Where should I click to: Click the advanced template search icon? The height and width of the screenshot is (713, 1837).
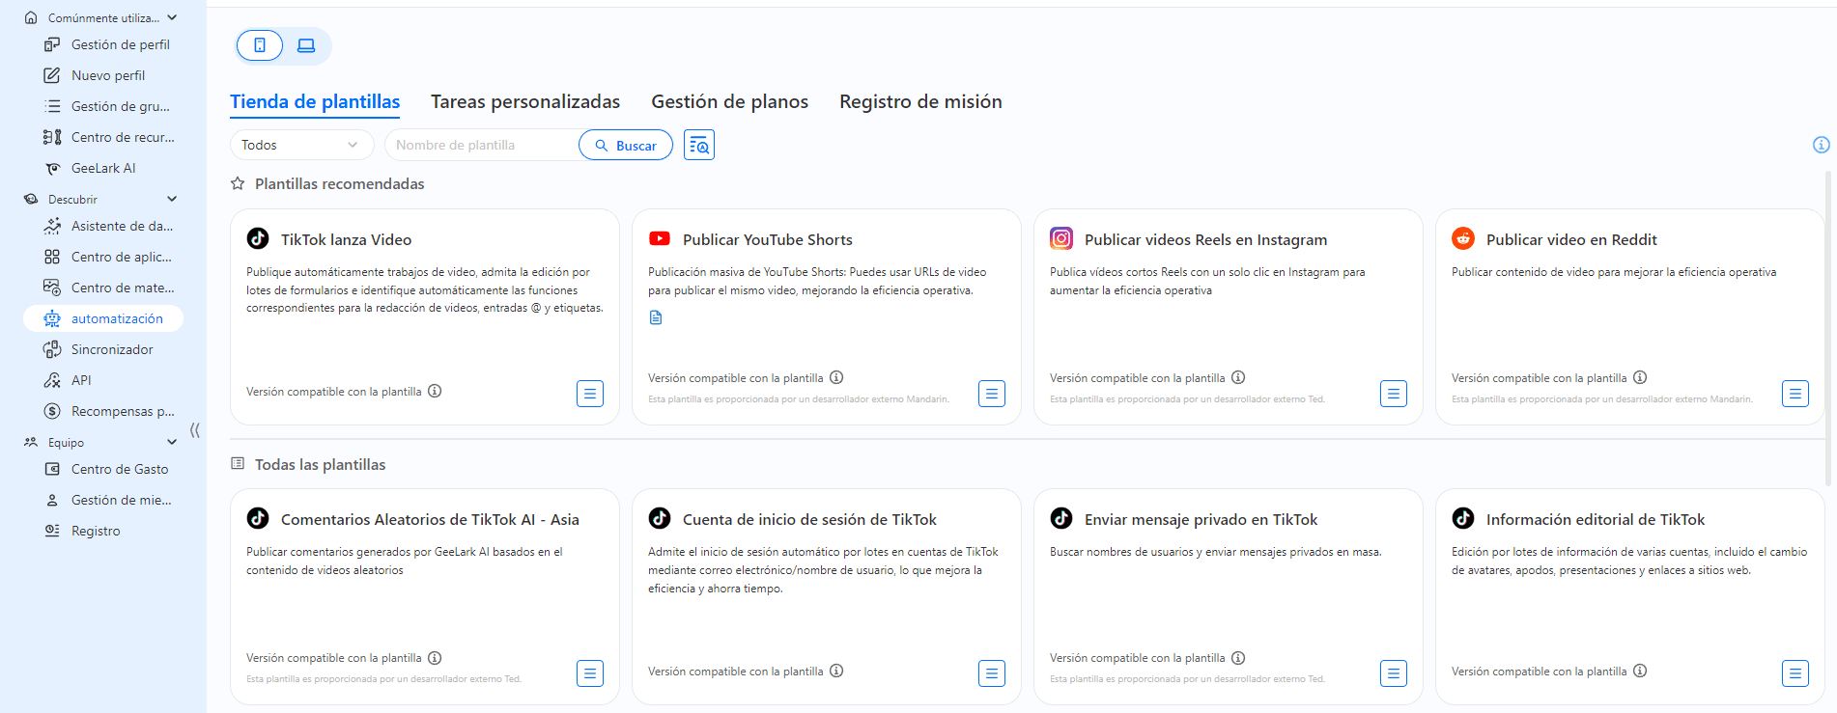[x=699, y=145]
